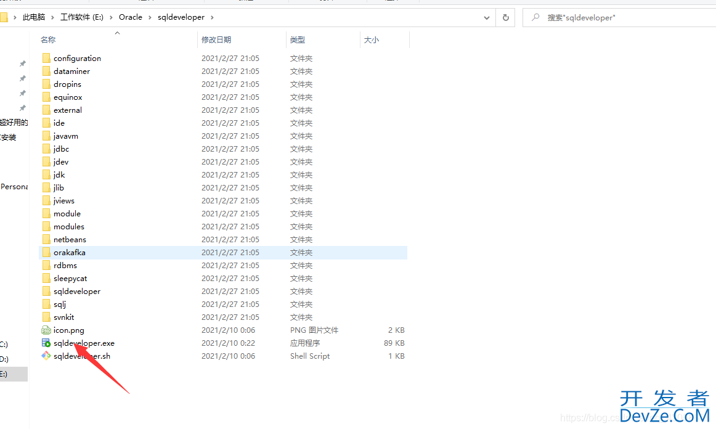
Task: Sort by 名称 column header
Action: (x=48, y=39)
